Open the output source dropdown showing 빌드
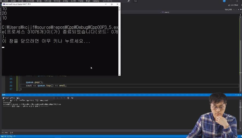 (36, 98)
